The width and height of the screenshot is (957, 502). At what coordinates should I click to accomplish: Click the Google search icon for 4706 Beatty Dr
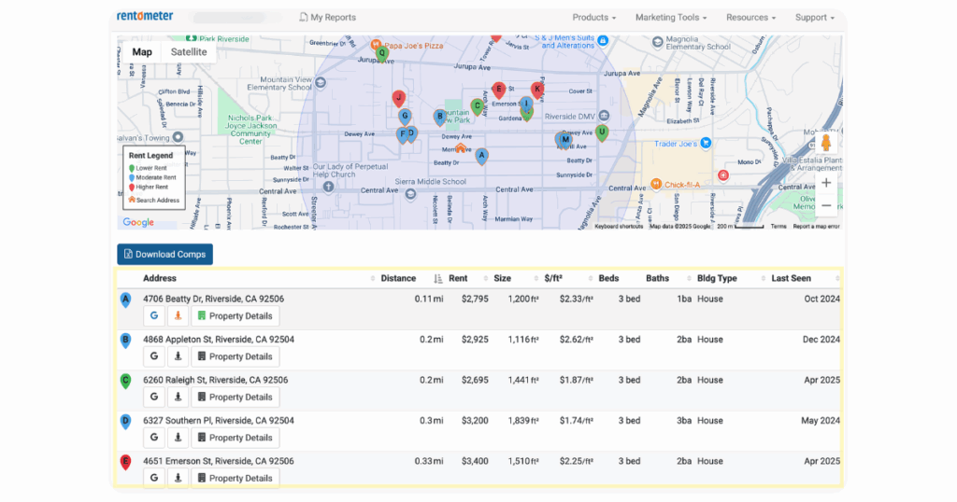tap(154, 316)
